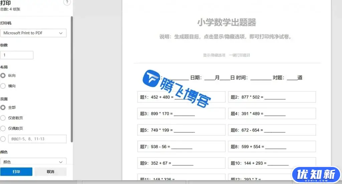Click question 题1: 452 + 480
The width and height of the screenshot is (342, 184).
[181, 97]
